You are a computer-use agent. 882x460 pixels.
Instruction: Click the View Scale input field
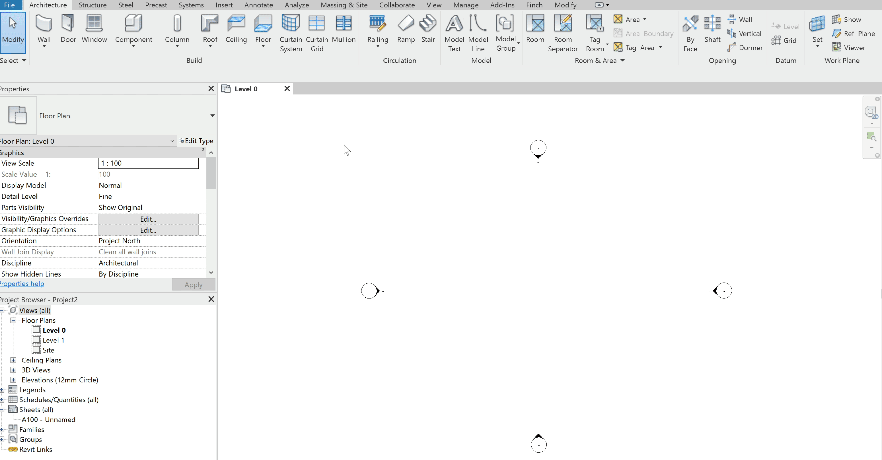click(148, 163)
